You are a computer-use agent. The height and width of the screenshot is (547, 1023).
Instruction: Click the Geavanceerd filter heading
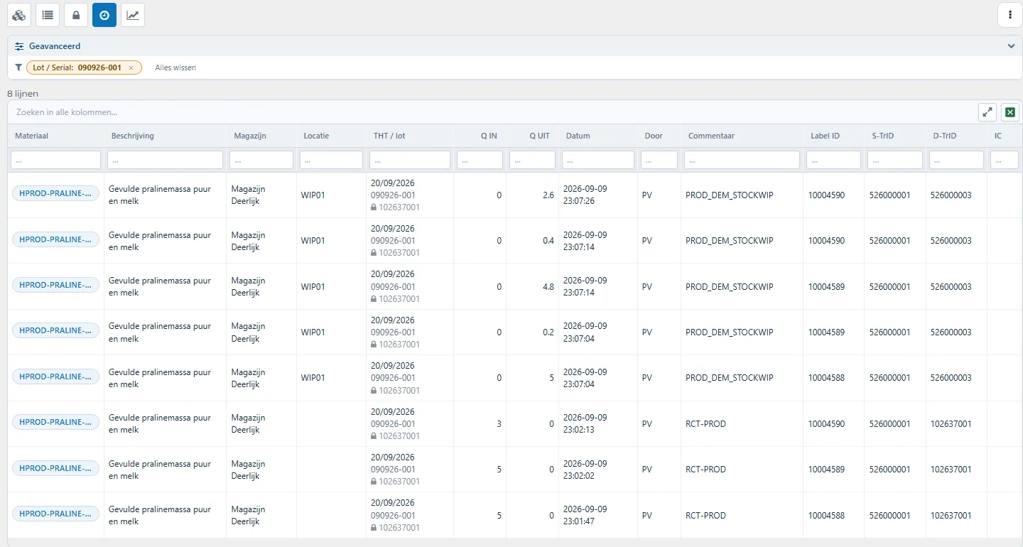[x=55, y=46]
